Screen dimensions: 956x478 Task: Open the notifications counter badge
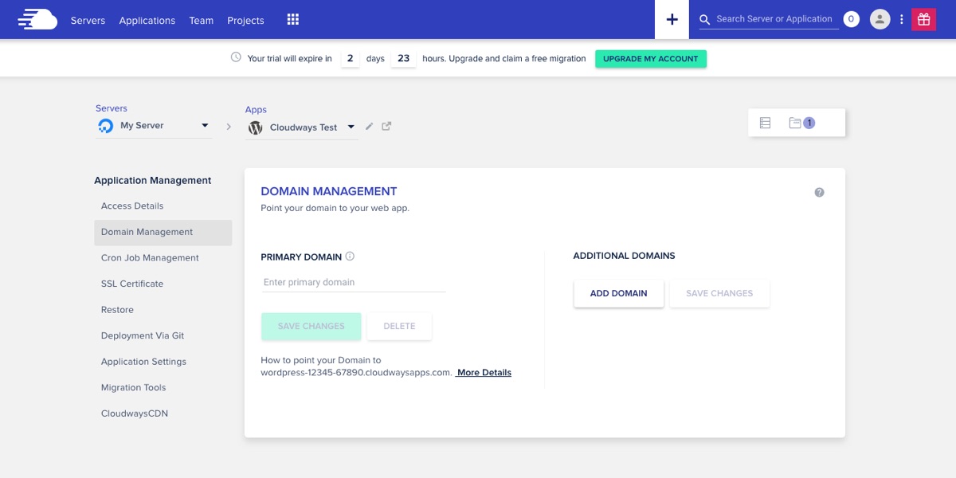[x=851, y=19]
